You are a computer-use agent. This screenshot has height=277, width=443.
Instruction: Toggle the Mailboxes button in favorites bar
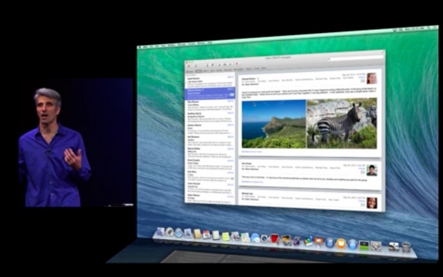tap(190, 71)
